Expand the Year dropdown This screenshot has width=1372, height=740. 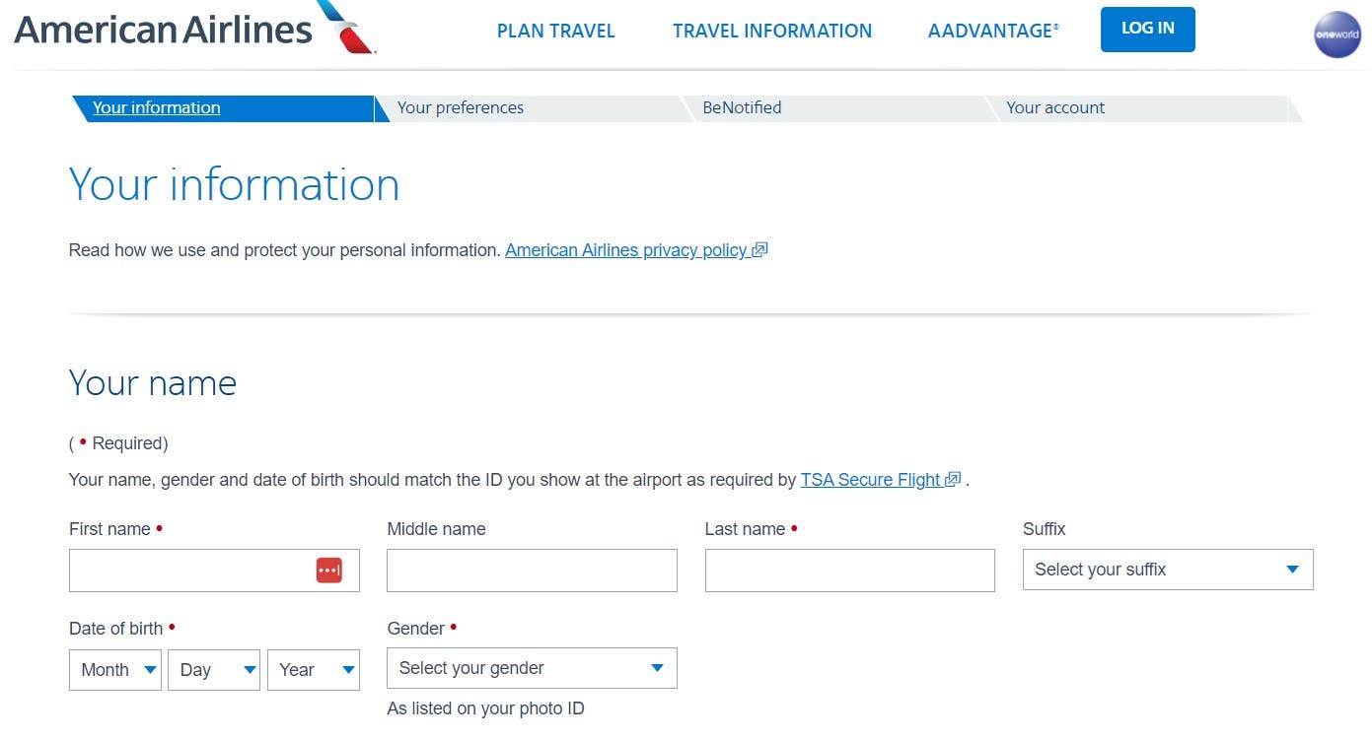pyautogui.click(x=313, y=670)
